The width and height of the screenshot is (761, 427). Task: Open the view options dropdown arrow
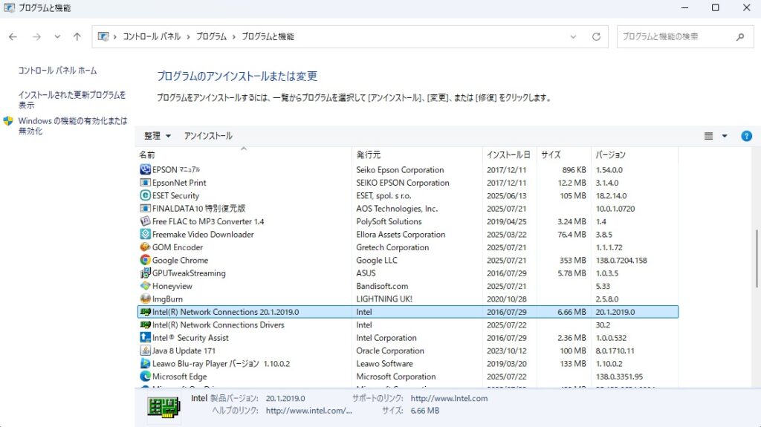[x=725, y=136]
